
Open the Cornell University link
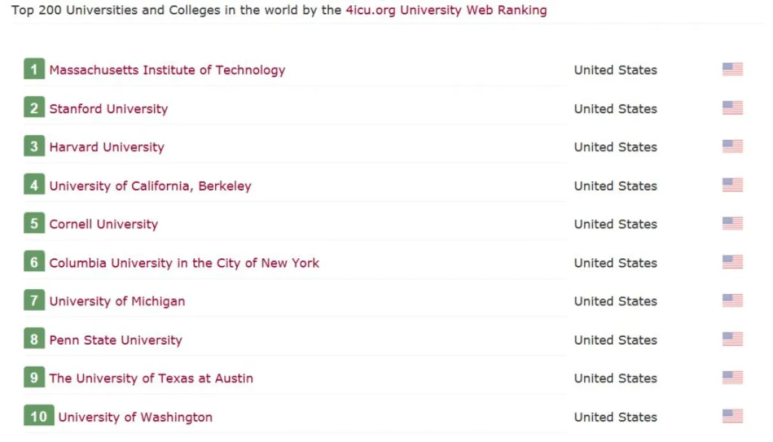(103, 224)
